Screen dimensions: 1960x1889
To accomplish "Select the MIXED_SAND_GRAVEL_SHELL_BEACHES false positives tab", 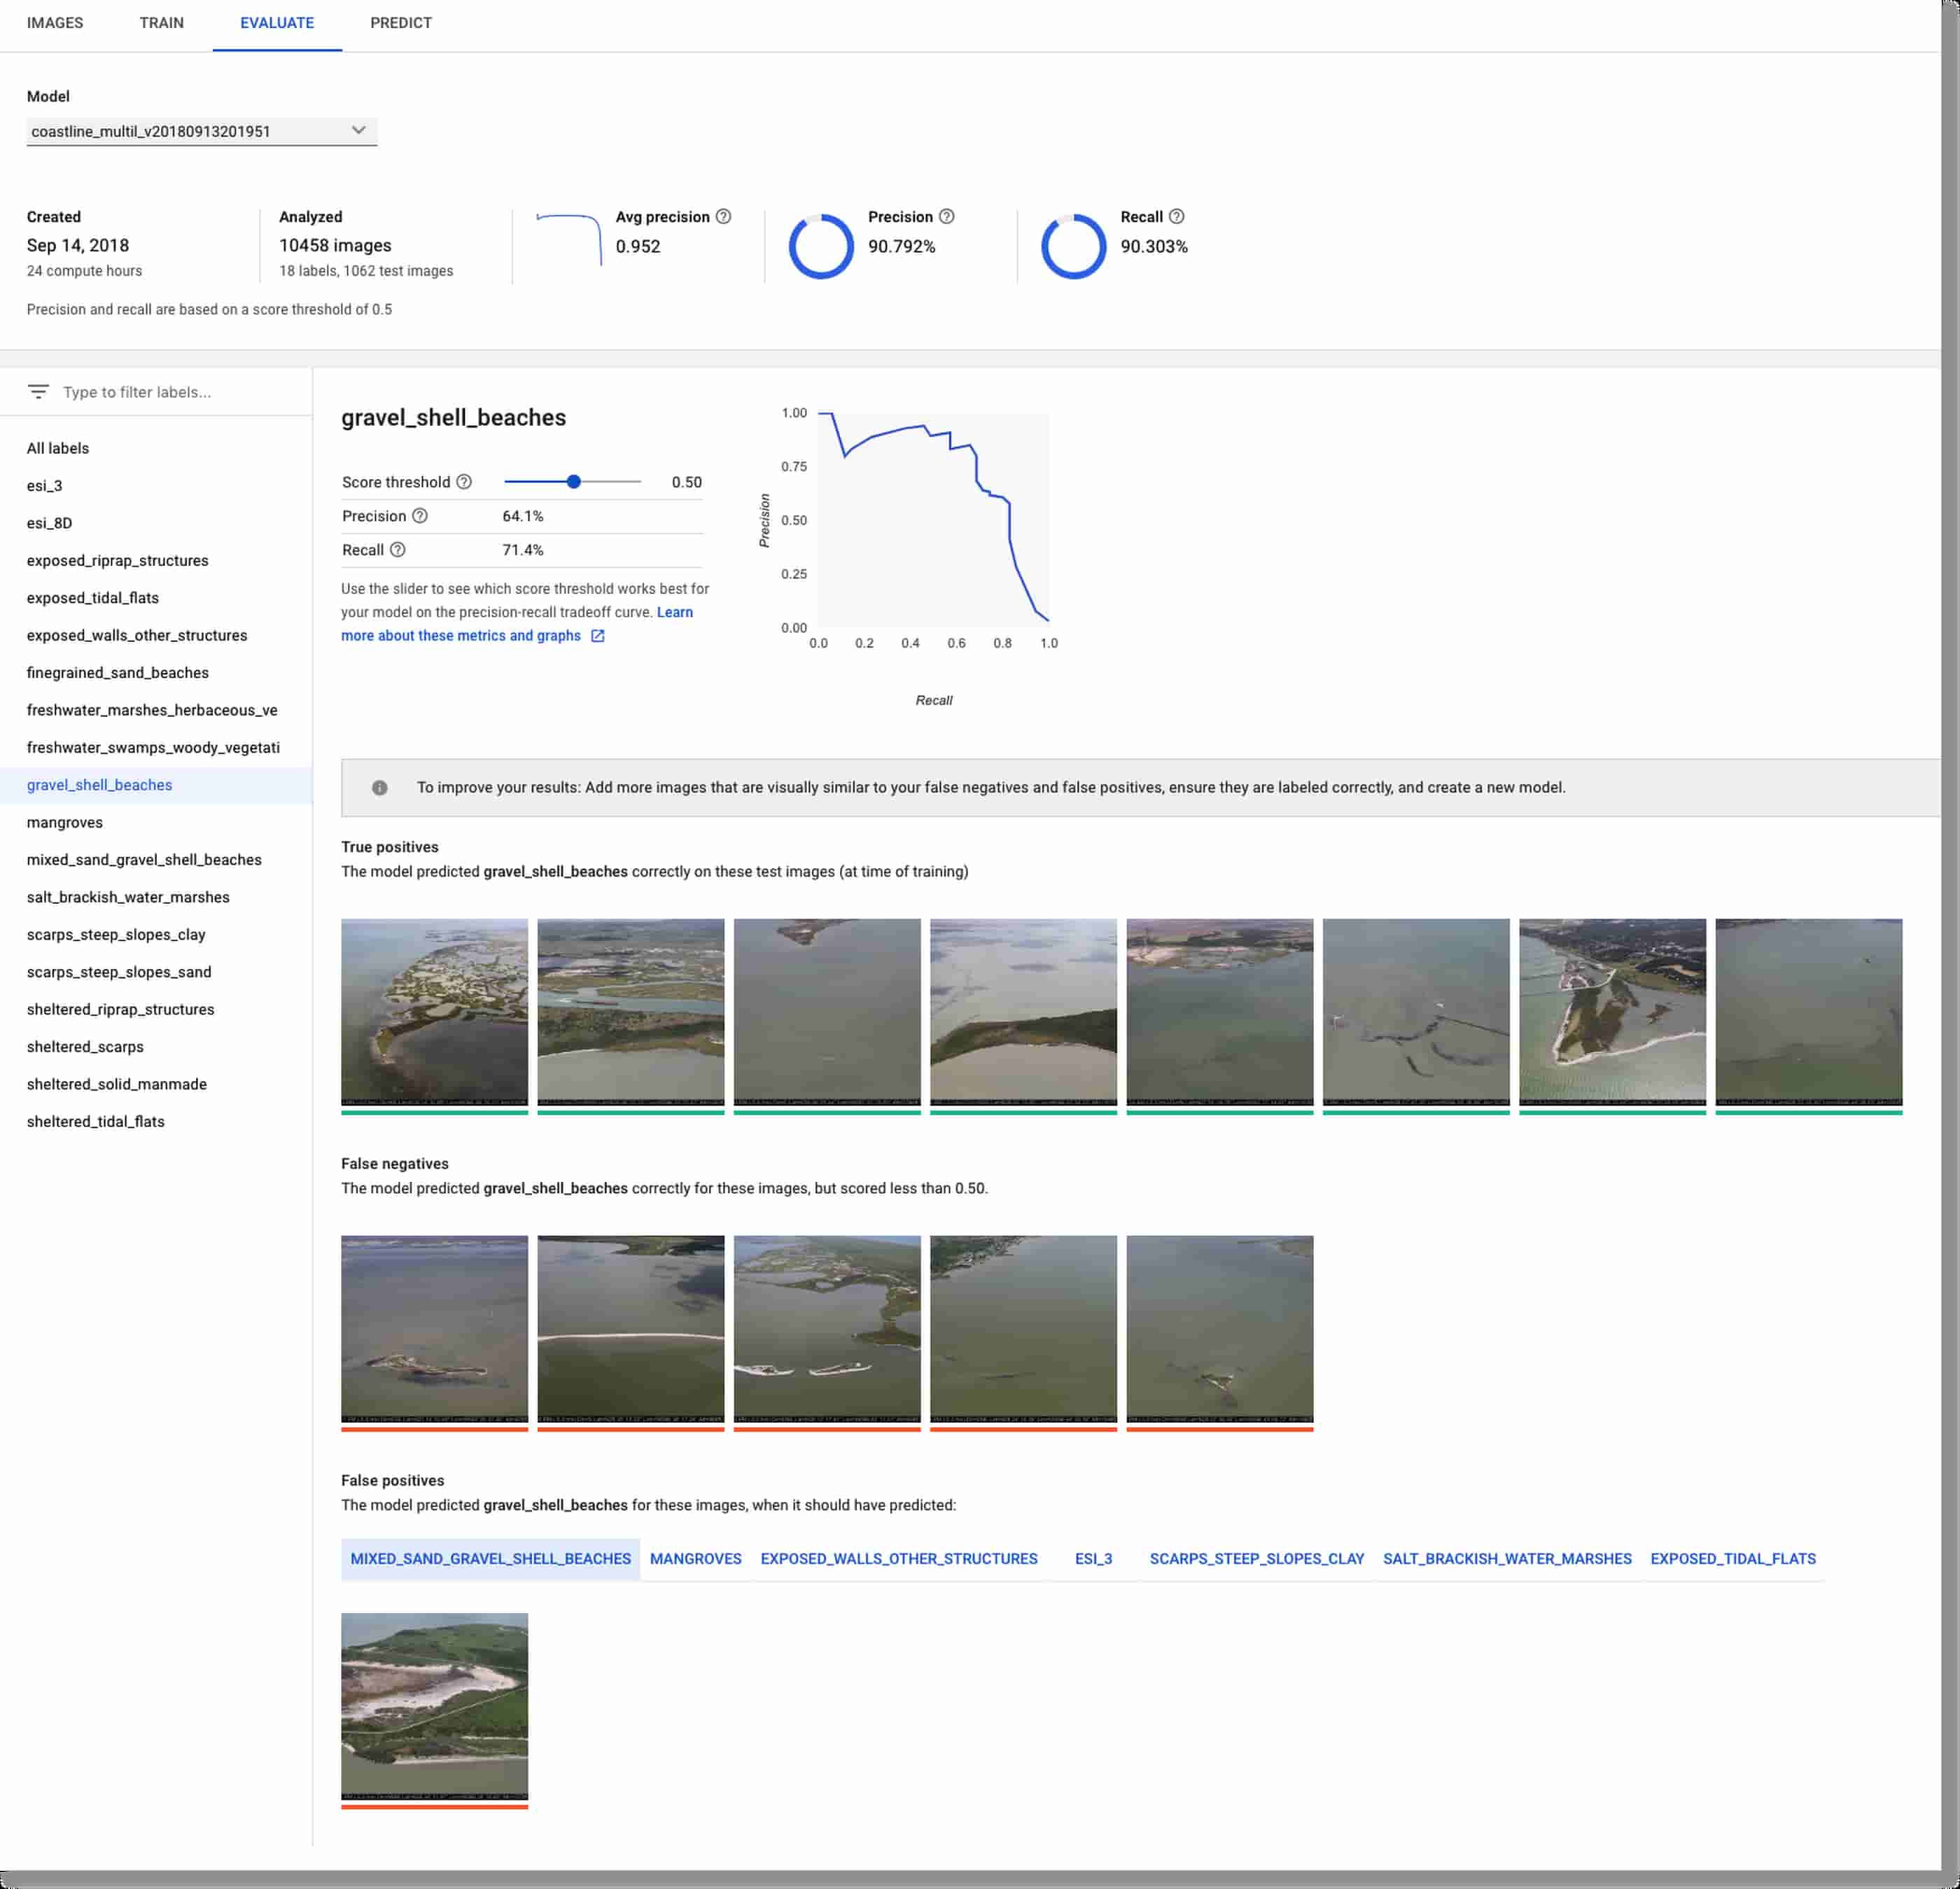I will pyautogui.click(x=490, y=1559).
